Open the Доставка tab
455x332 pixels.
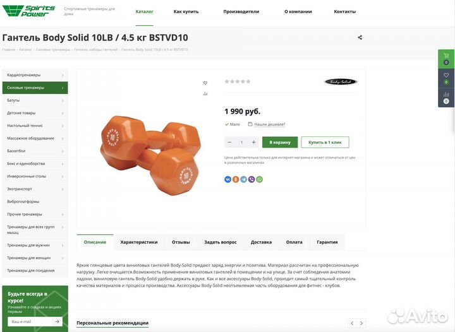point(261,242)
